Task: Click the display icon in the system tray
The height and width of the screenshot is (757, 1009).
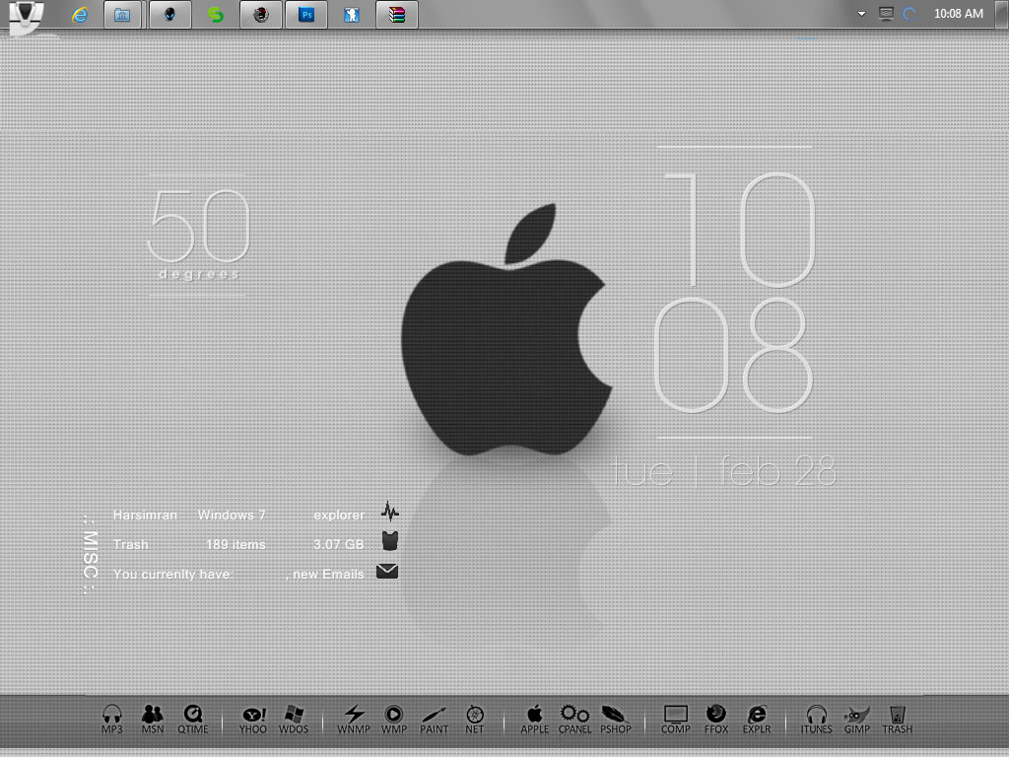Action: [x=885, y=14]
